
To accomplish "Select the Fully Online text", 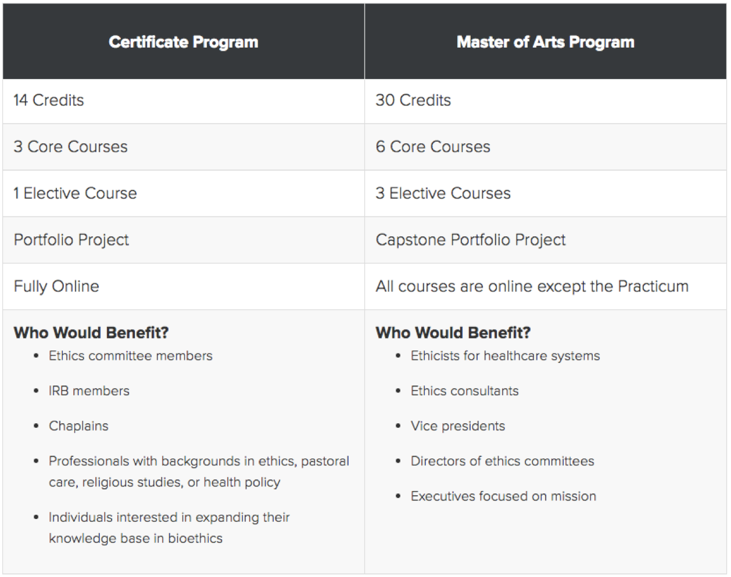I will (x=56, y=286).
